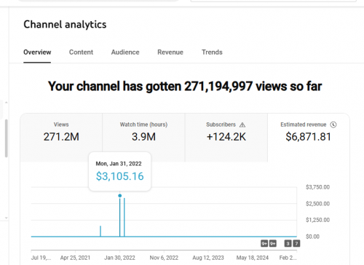Screen dimensions: 364x265
Task: Click the Subscribers warning triangle icon
Action: pos(242,124)
